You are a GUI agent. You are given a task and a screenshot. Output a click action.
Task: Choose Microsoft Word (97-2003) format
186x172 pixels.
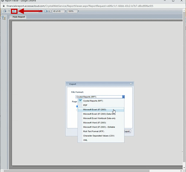tap(101, 123)
